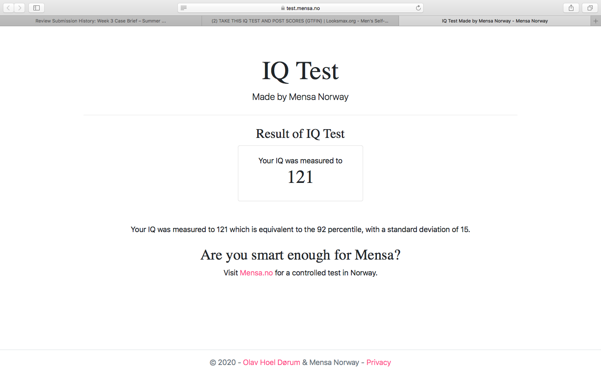Open the Share menu icon
The height and width of the screenshot is (375, 601).
pyautogui.click(x=571, y=8)
